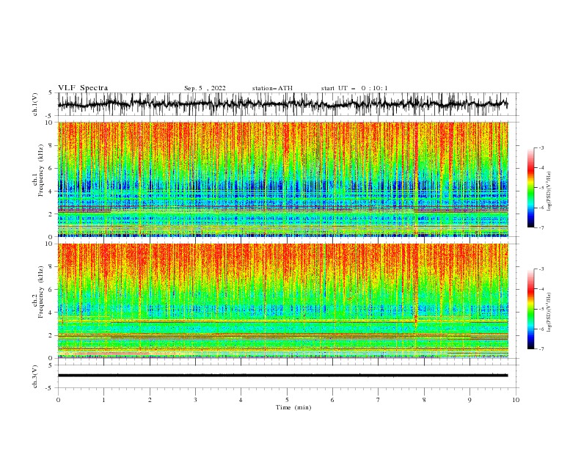
Task: Click the ch.3 flat black waveform trace
Action: (x=282, y=376)
